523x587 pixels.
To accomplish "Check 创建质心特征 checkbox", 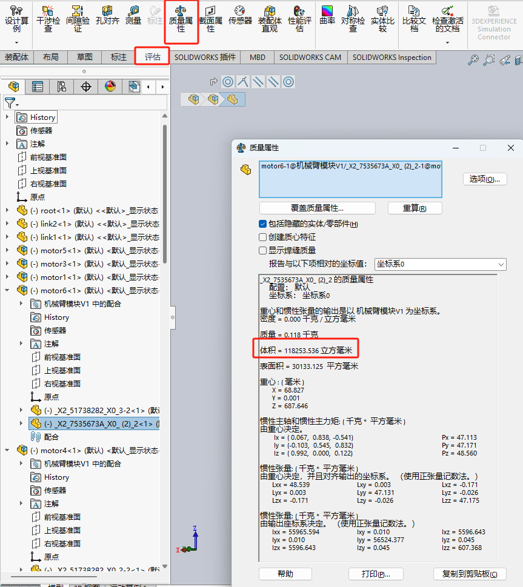I will [x=262, y=237].
